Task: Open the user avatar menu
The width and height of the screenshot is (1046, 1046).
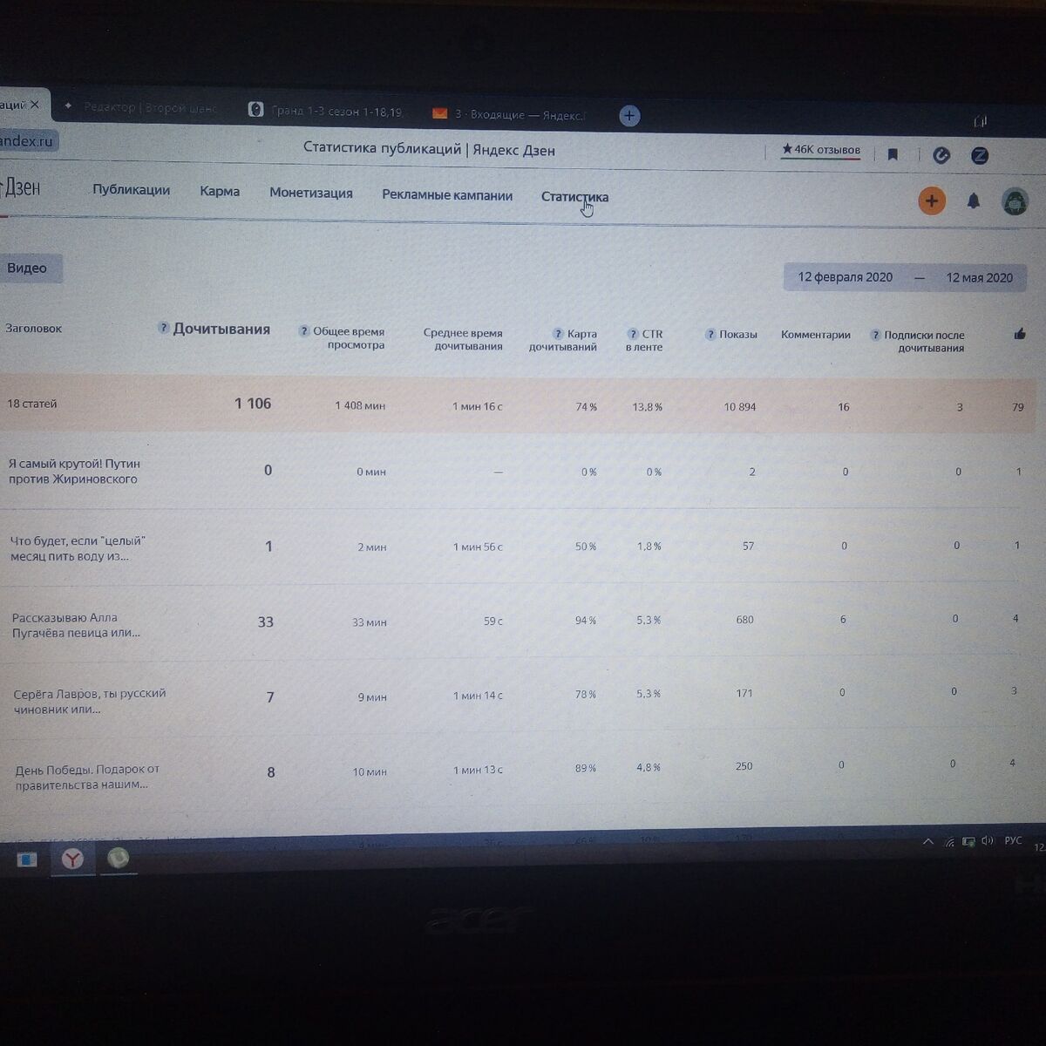Action: coord(1015,202)
